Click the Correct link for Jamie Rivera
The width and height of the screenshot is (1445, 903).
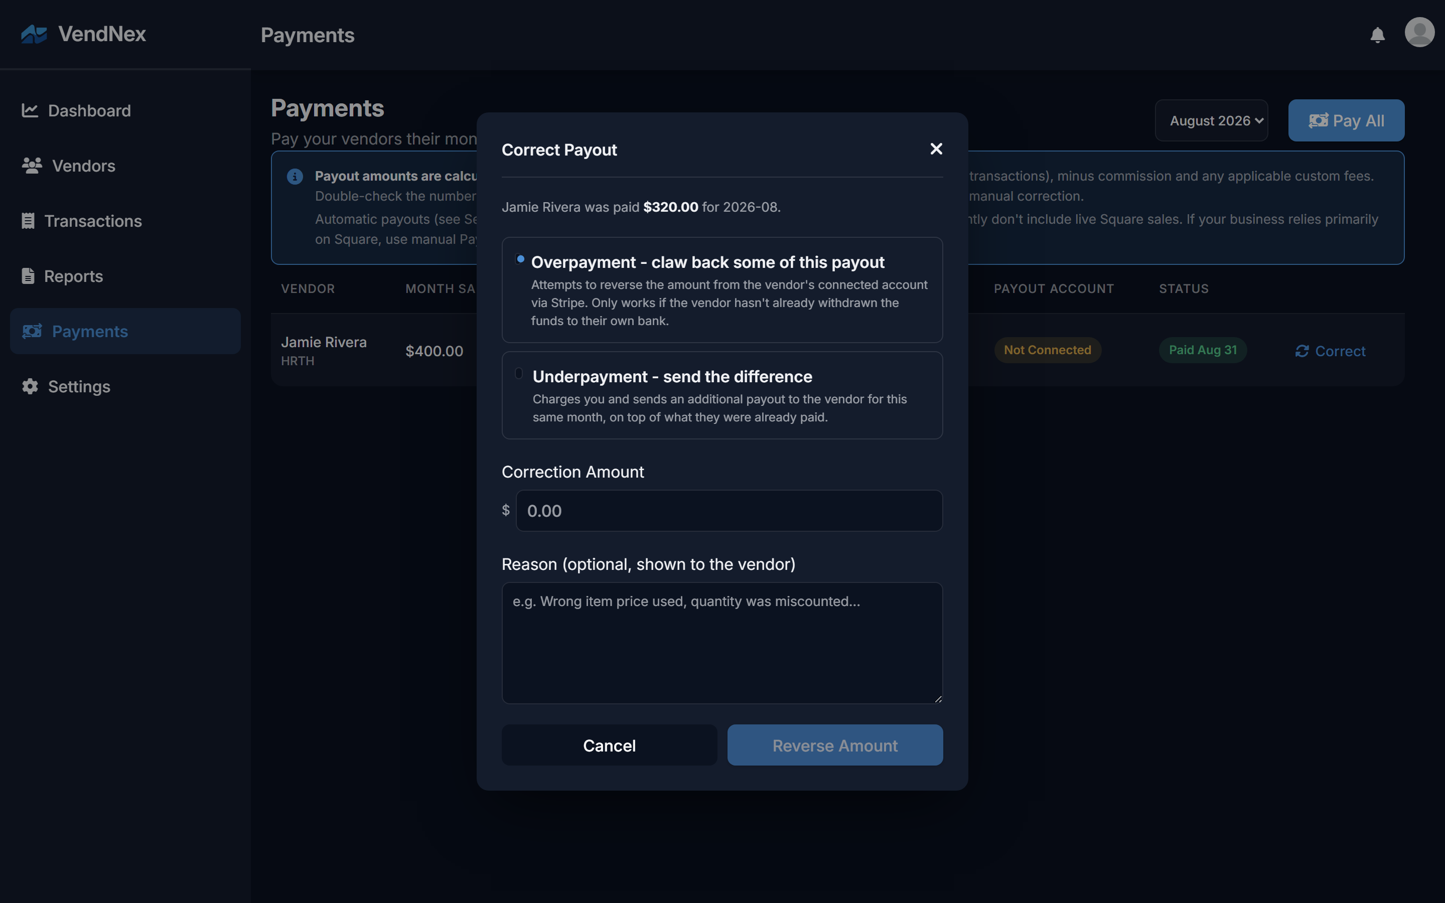click(x=1331, y=351)
